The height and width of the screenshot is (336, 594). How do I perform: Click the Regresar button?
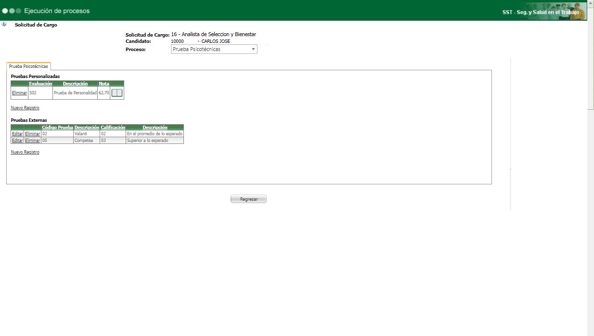248,199
